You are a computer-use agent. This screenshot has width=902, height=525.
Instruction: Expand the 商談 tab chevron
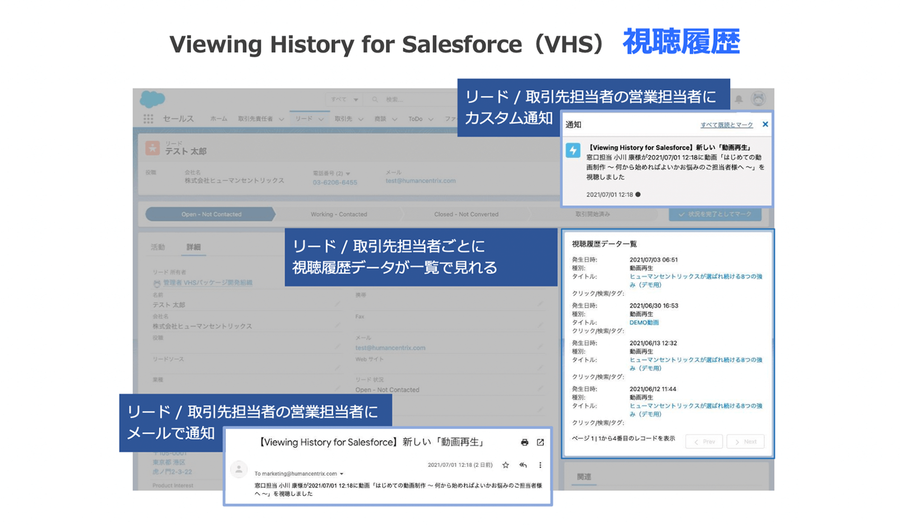tap(395, 119)
